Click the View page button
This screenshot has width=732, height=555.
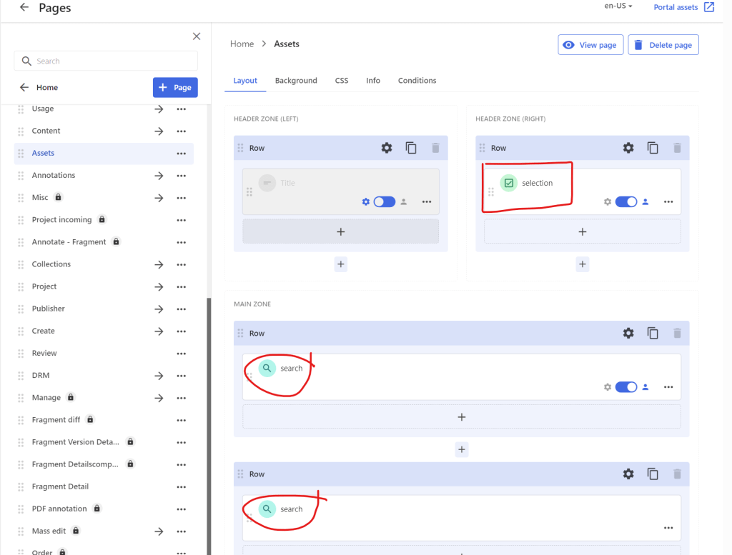tap(590, 45)
